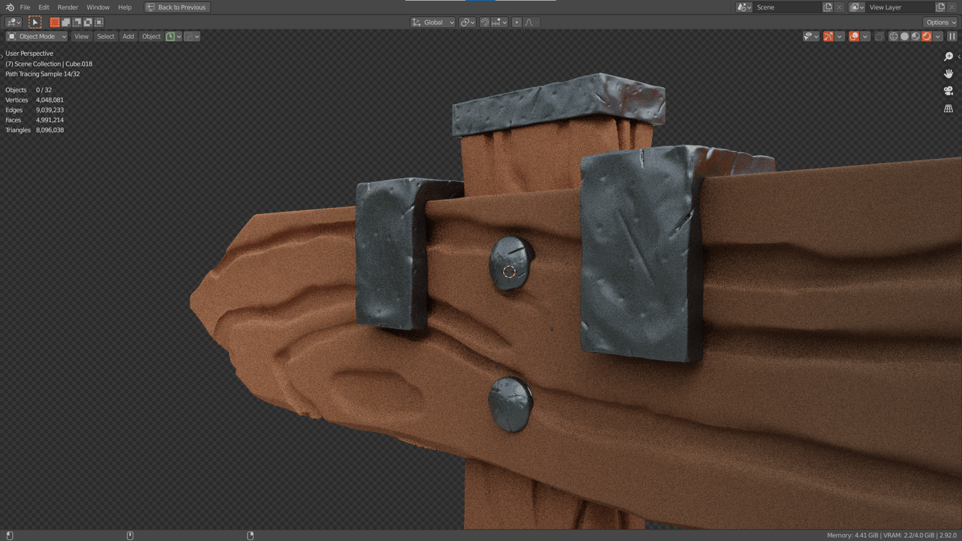Click the right mouse icon in status bar
The width and height of the screenshot is (962, 541).
pos(251,535)
